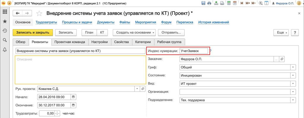Screen dimensions: 304x118
Task: Open the Настройки tab
Action: click(x=100, y=42)
